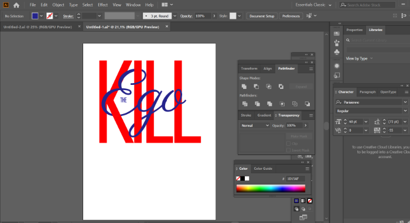Switch to the Gradient tab
The image size is (410, 223).
[264, 115]
